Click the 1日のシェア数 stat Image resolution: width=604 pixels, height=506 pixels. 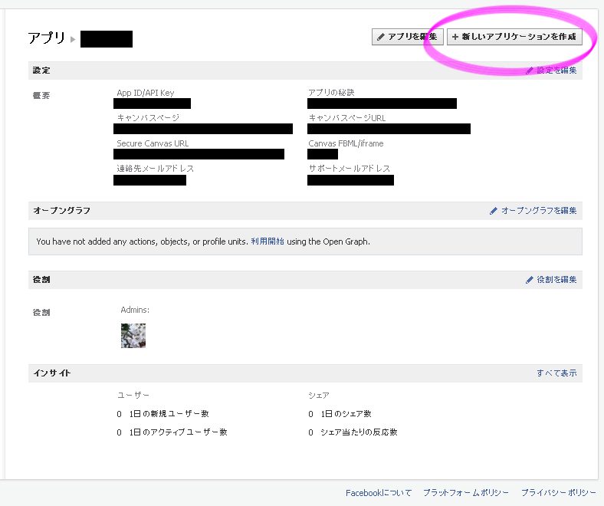coord(346,414)
